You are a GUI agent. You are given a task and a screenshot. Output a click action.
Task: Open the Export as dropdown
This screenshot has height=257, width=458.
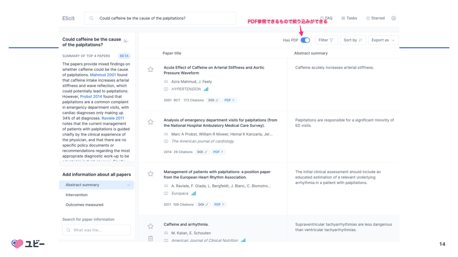383,40
